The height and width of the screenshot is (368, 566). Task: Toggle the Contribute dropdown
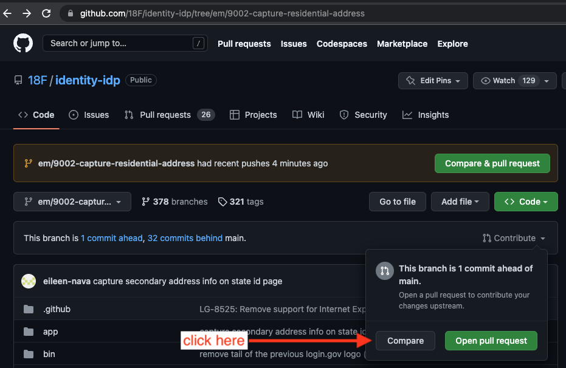coord(514,238)
